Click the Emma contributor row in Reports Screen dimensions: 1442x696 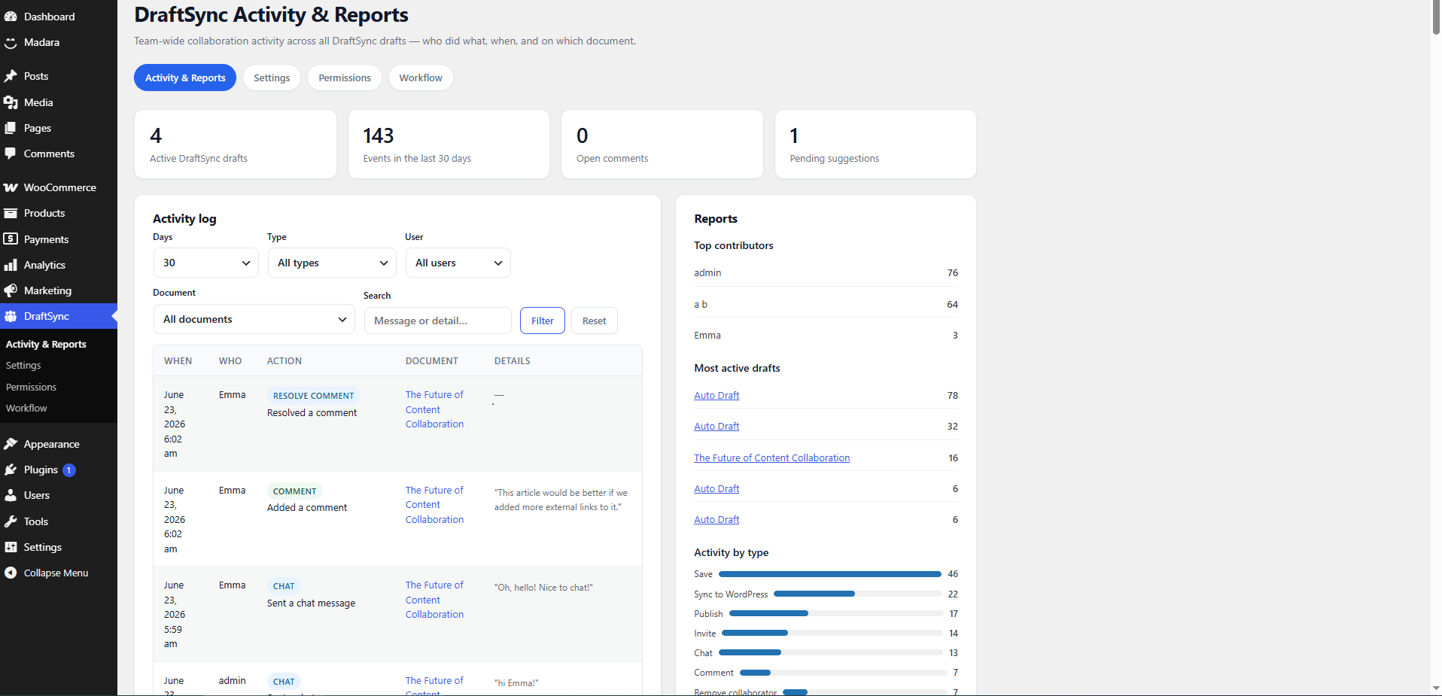click(826, 336)
